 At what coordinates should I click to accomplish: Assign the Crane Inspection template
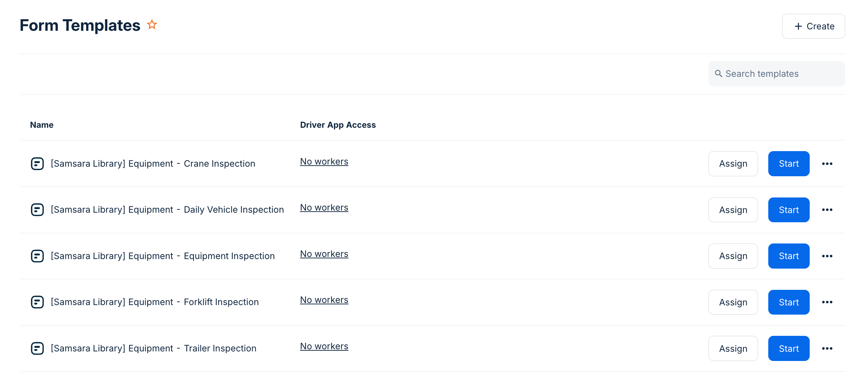coord(733,163)
